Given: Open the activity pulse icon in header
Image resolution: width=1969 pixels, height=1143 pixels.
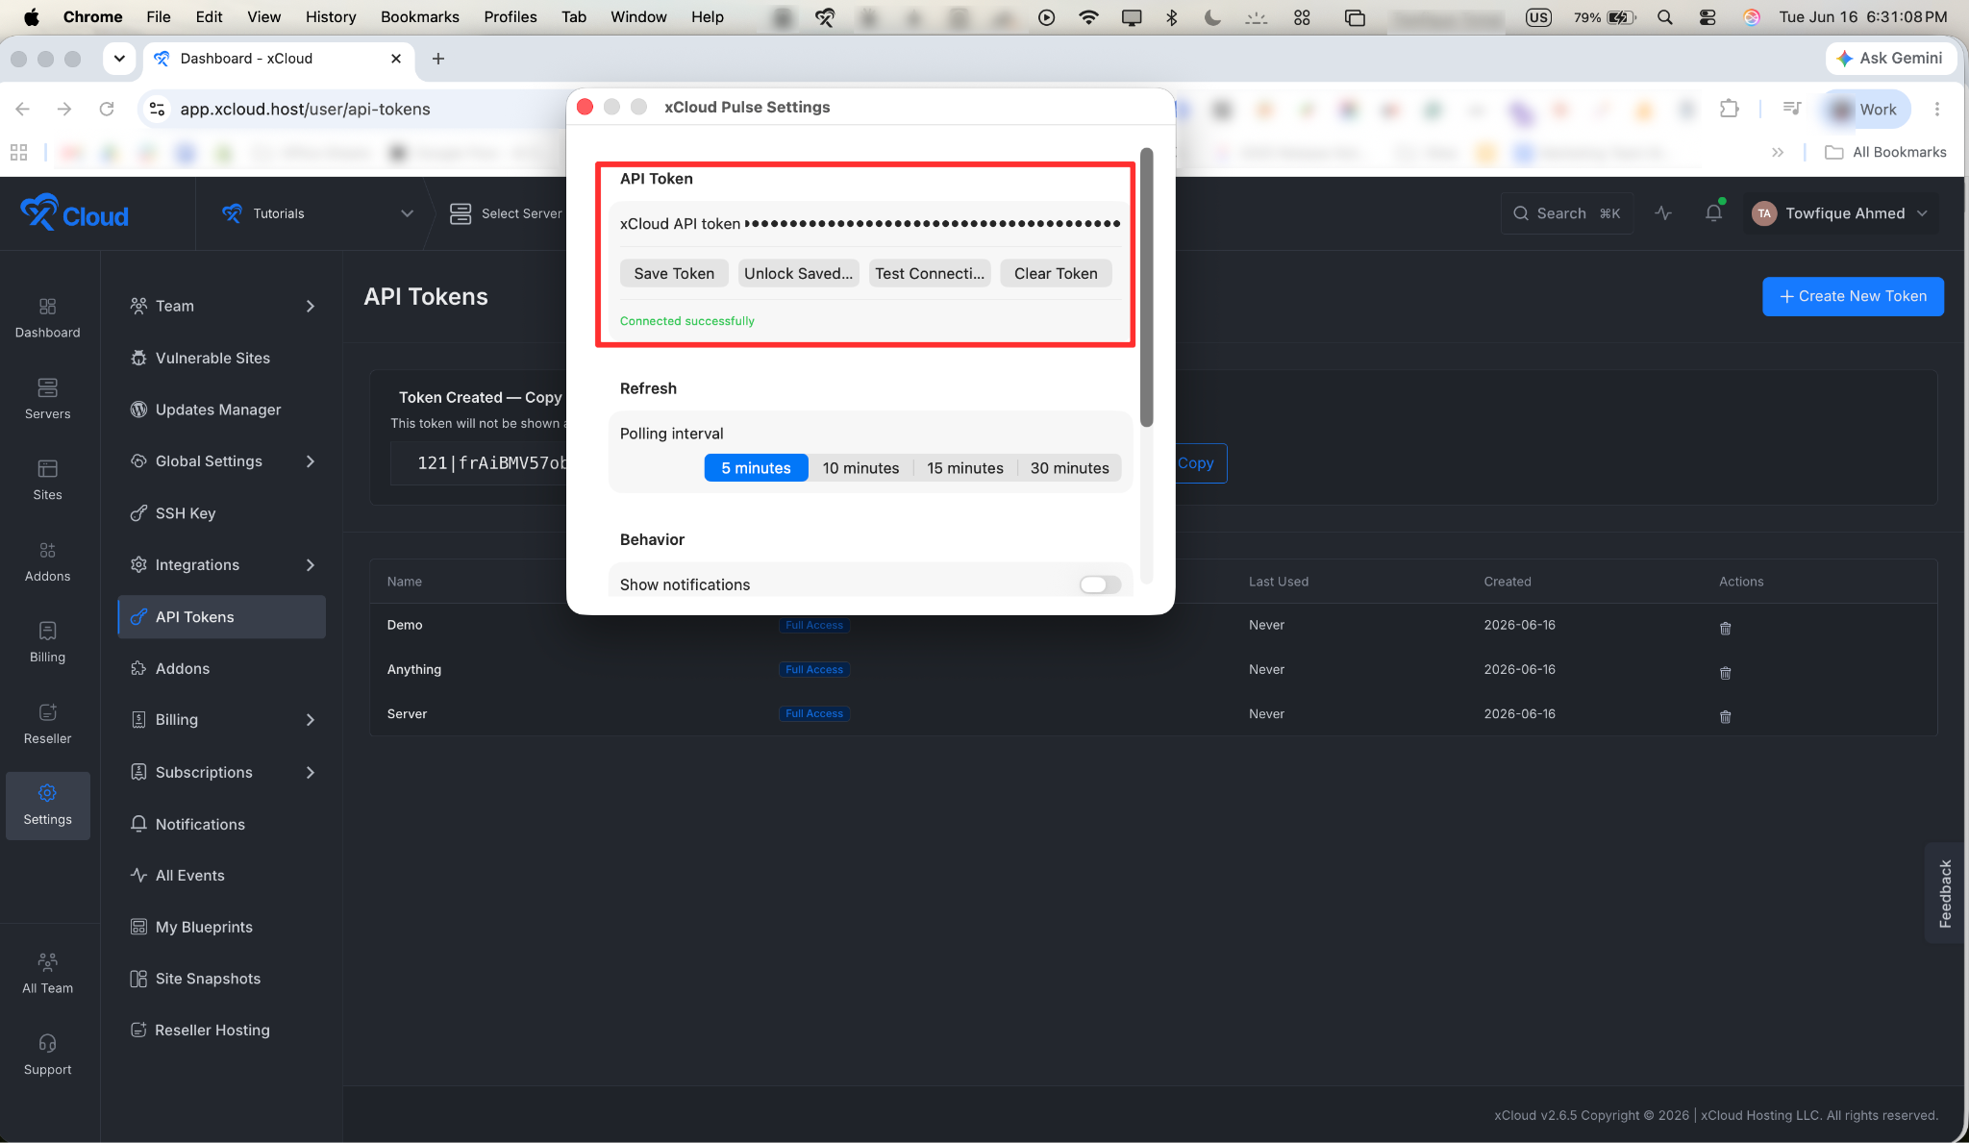Looking at the screenshot, I should 1663,213.
